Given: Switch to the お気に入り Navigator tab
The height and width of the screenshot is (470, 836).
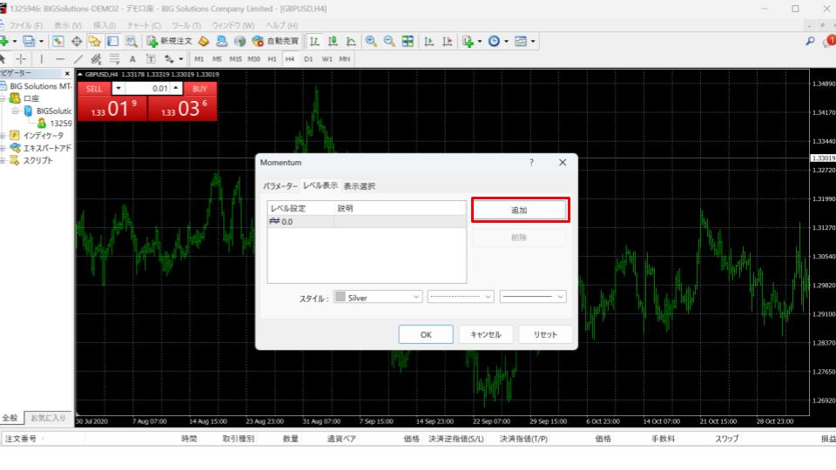Looking at the screenshot, I should 47,419.
